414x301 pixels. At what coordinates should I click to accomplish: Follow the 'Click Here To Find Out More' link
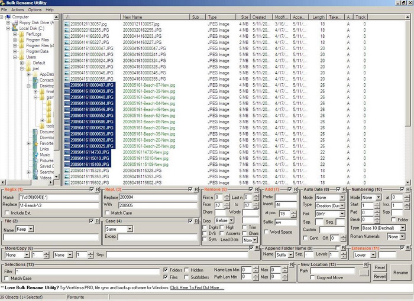coord(197,287)
